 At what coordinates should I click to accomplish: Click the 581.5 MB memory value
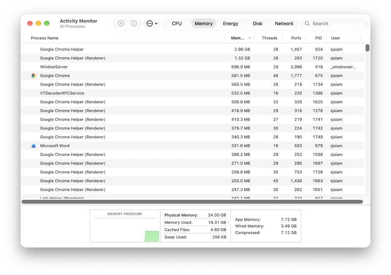tap(240, 76)
